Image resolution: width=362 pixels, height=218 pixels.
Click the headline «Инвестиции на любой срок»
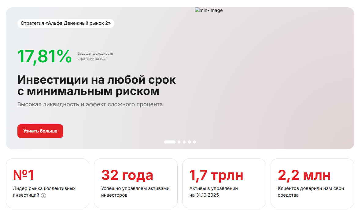(97, 80)
